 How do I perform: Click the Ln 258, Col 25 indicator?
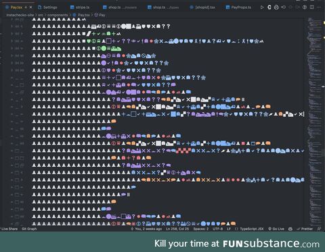tap(177, 229)
